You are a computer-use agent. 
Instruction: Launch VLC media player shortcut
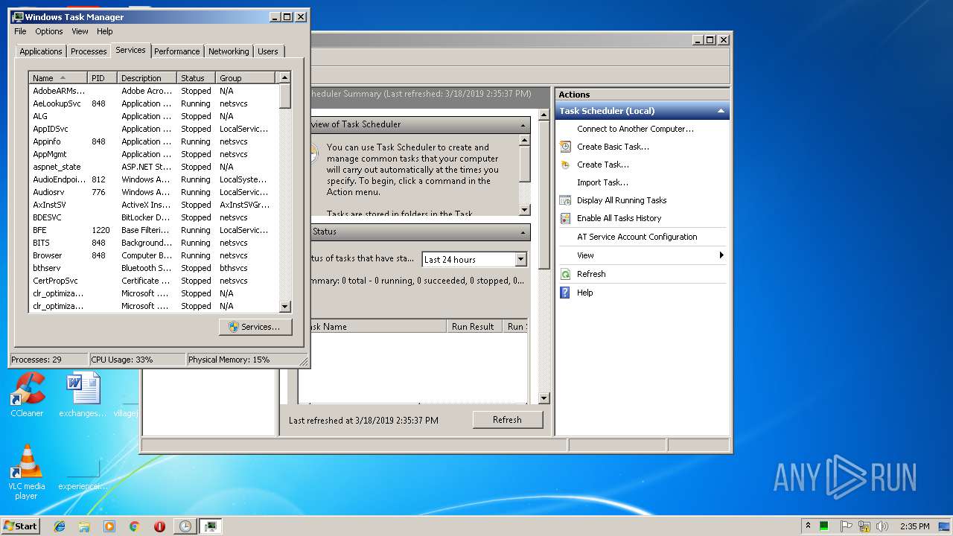pyautogui.click(x=27, y=472)
